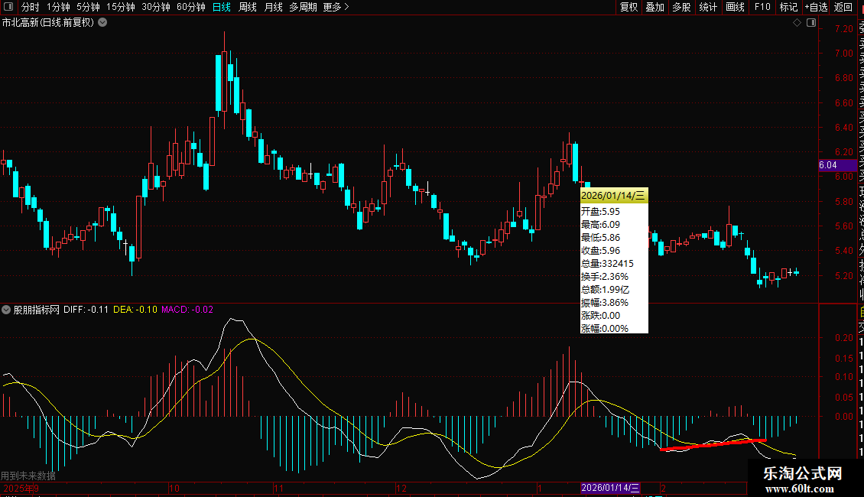The width and height of the screenshot is (864, 497).
Task: Click the 10 month marker on time axis
Action: (174, 488)
